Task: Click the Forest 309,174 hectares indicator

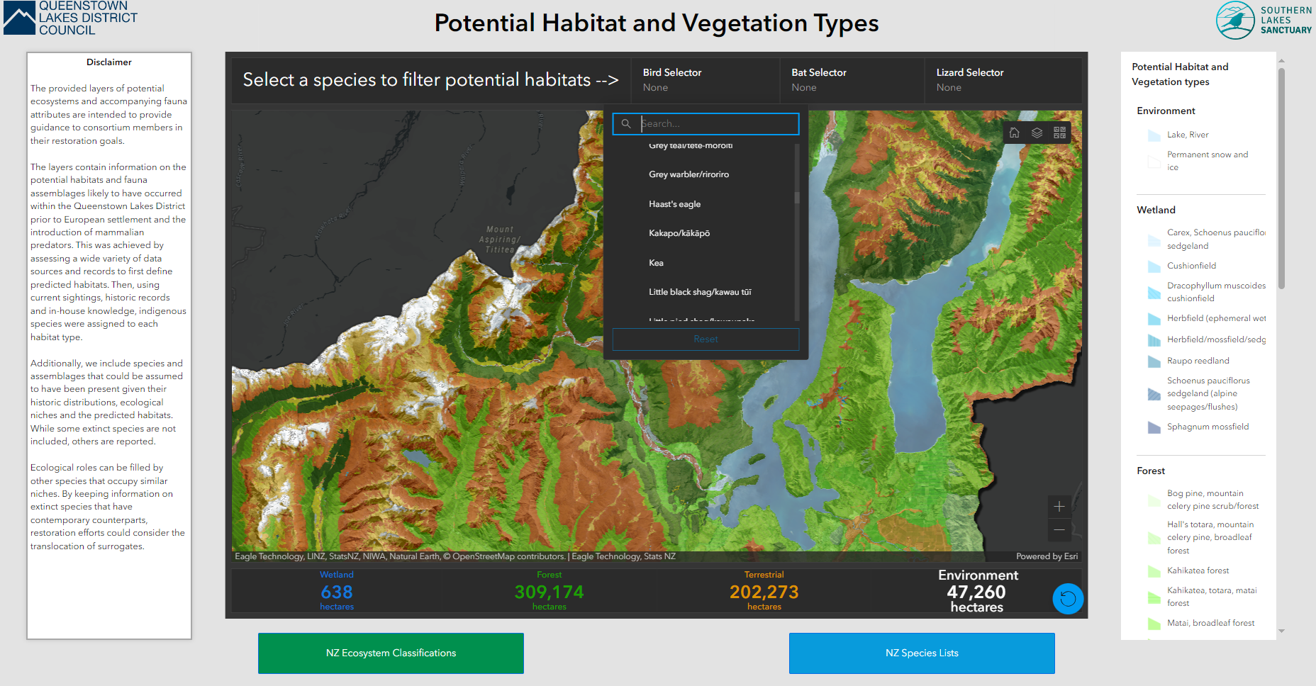Action: [x=550, y=591]
